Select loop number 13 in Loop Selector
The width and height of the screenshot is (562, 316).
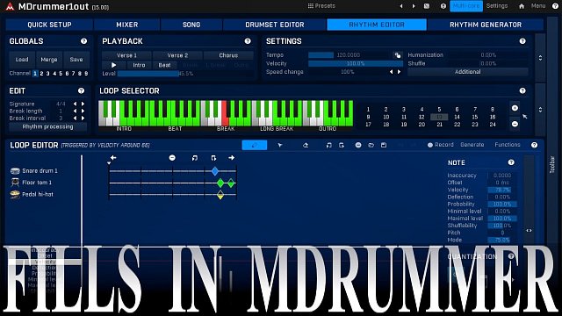click(x=439, y=117)
